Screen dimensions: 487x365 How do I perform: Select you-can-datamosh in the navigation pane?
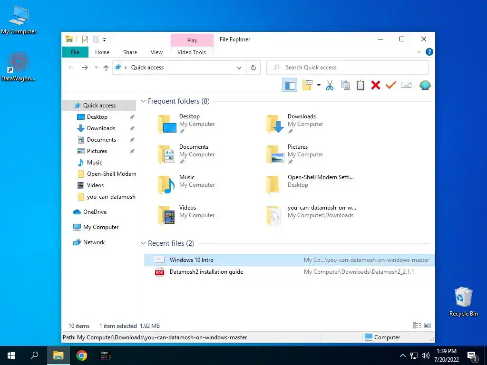point(111,197)
